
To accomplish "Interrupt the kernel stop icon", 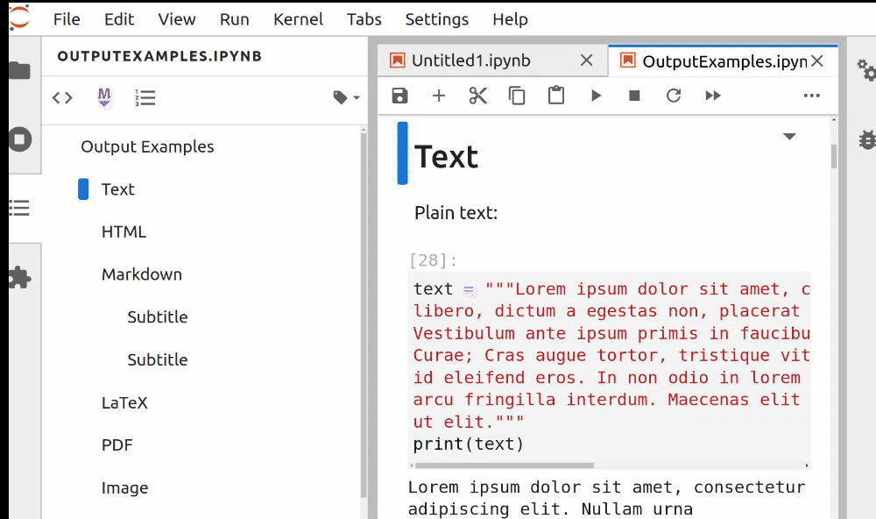I will pos(634,96).
